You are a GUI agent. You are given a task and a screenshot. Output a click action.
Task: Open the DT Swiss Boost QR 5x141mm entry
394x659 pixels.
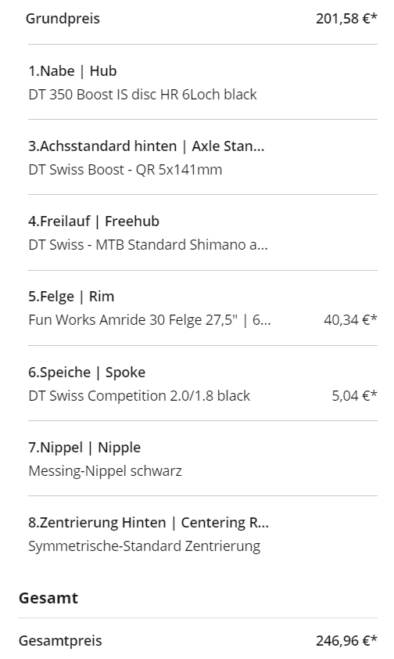click(125, 170)
